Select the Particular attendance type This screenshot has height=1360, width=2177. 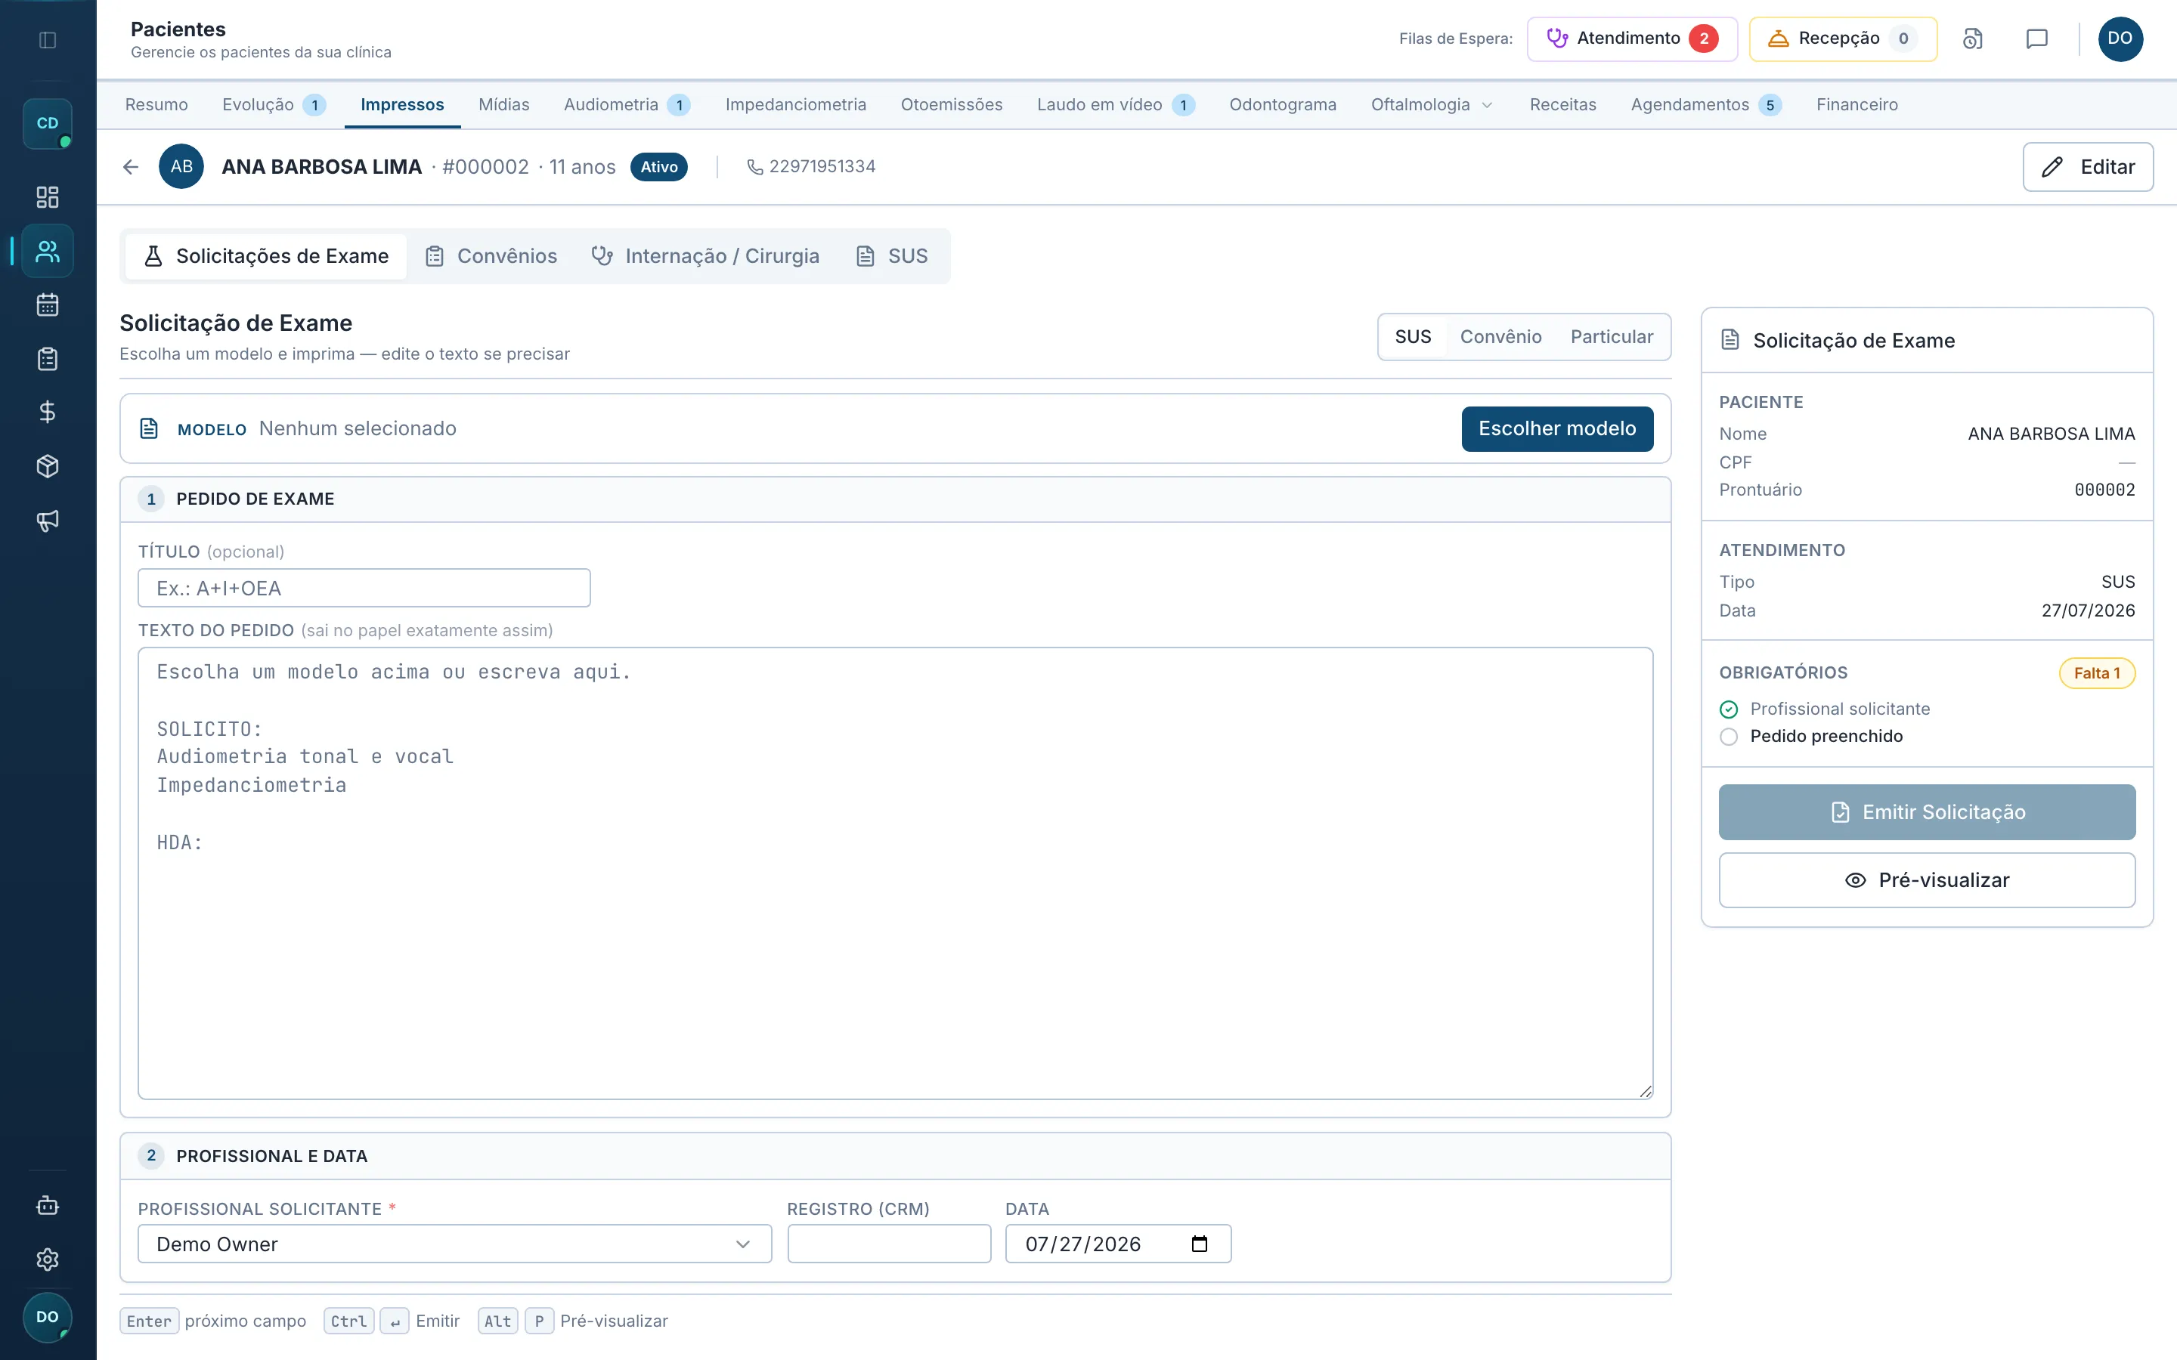point(1611,336)
